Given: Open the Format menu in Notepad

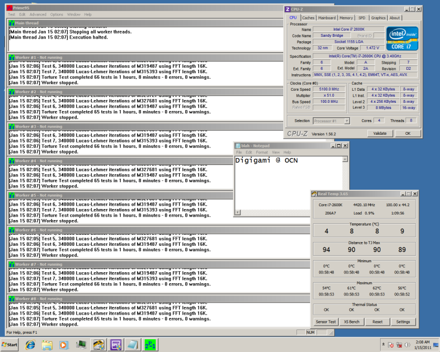Looking at the screenshot, I should 262,152.
